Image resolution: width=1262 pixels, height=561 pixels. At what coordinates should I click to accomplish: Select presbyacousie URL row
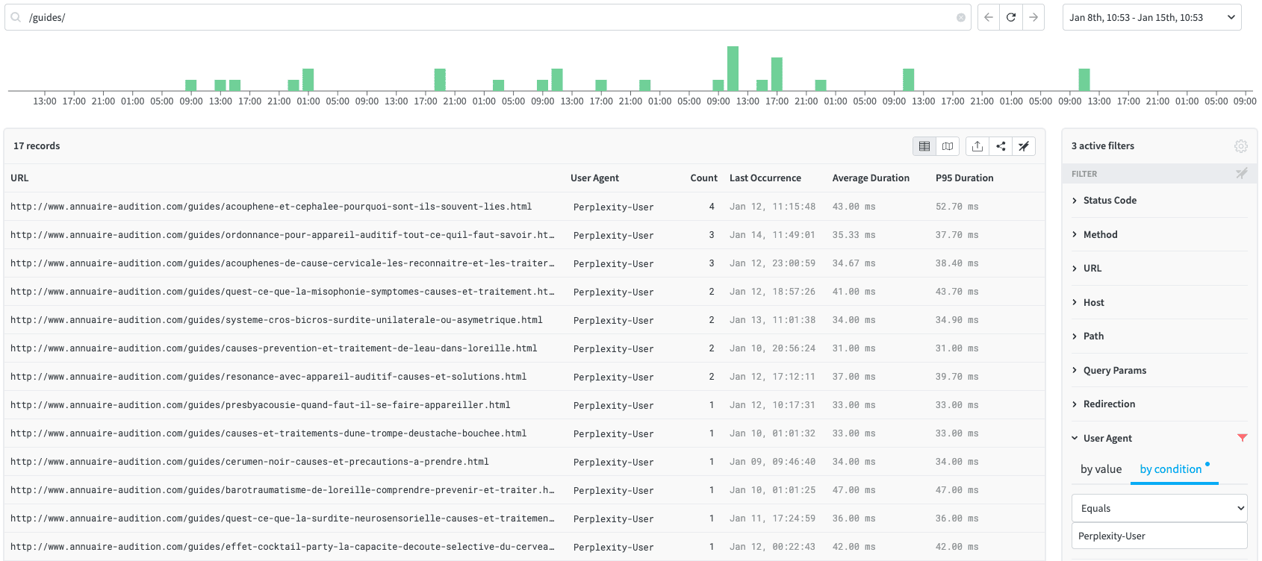[x=261, y=405]
